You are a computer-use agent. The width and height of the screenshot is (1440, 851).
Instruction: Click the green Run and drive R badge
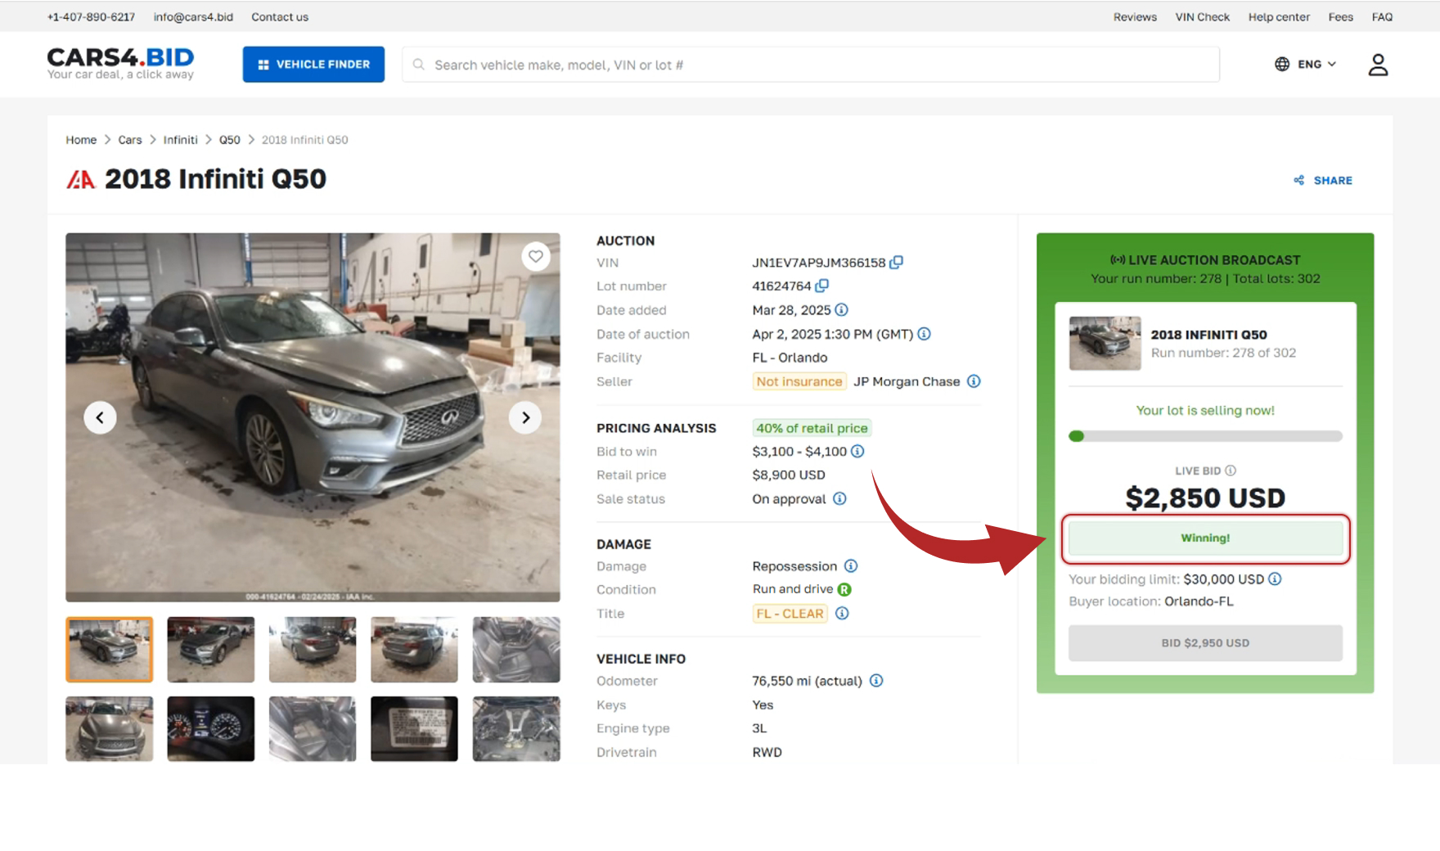point(845,589)
